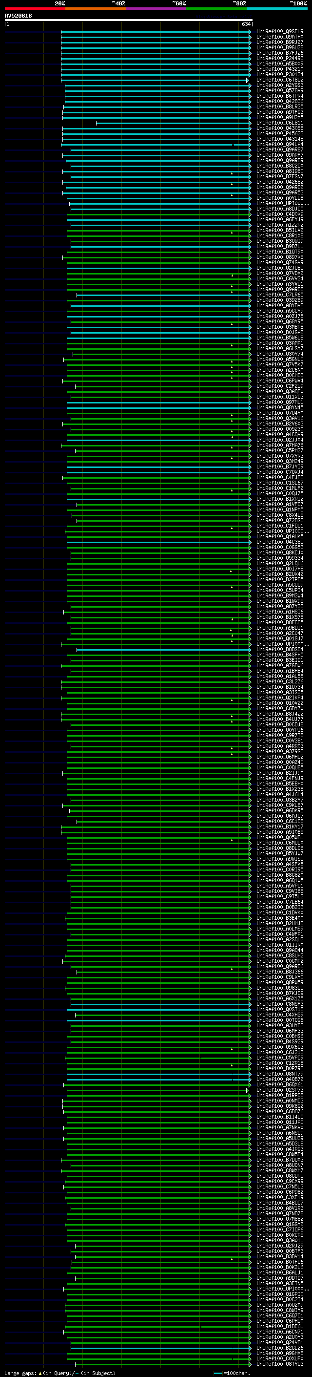Click the 634 query length label
Screen dimensions: 312x1377
point(246,24)
